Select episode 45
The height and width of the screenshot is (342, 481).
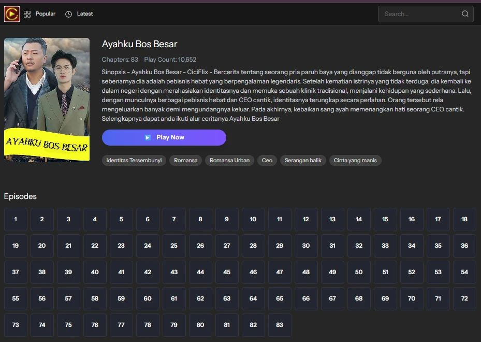coord(227,272)
